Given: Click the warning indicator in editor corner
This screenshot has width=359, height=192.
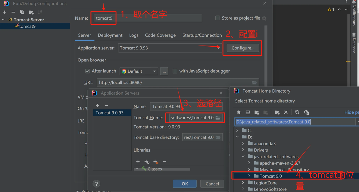Looking at the screenshot, I should coord(331,9).
